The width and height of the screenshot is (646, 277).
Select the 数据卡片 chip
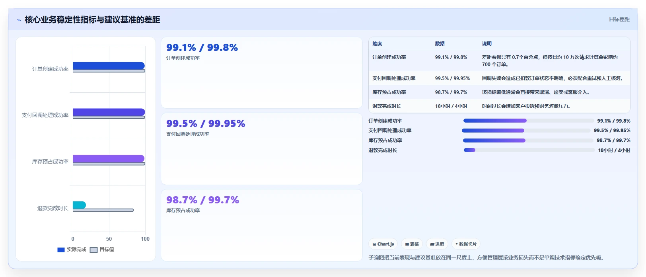[466, 244]
